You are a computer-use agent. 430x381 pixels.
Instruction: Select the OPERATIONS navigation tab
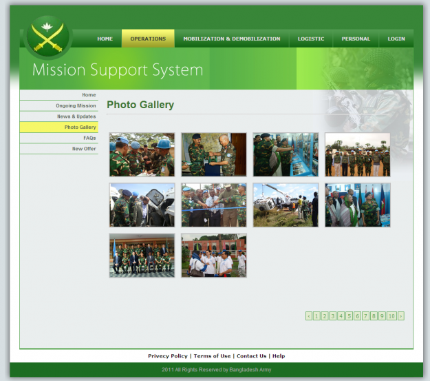point(148,39)
